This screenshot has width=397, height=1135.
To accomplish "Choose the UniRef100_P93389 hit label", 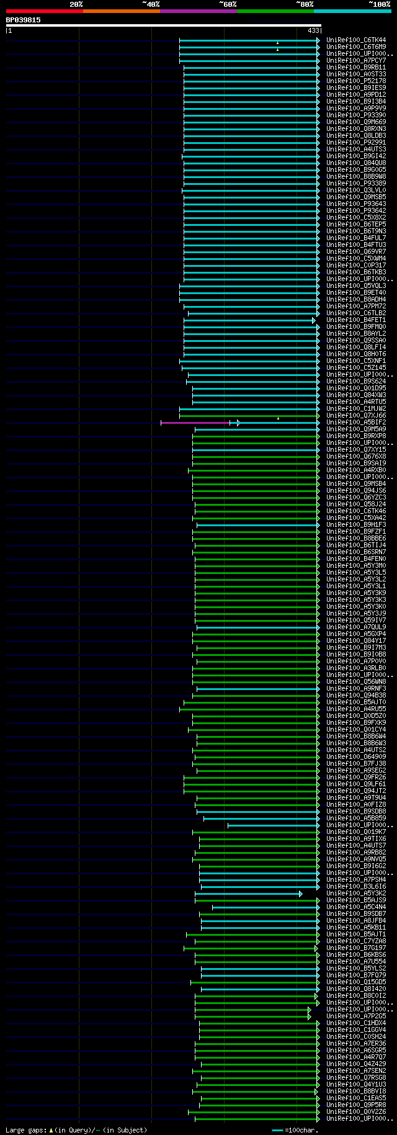I will click(x=356, y=183).
